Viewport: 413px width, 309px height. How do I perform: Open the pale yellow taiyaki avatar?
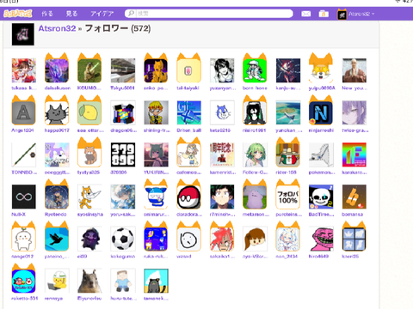pos(188,70)
